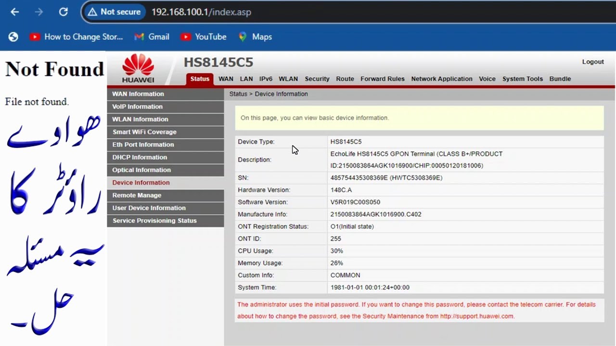Click the EchoLife HS8145C5 GPON Terminal description
616x346 pixels.
coord(416,160)
